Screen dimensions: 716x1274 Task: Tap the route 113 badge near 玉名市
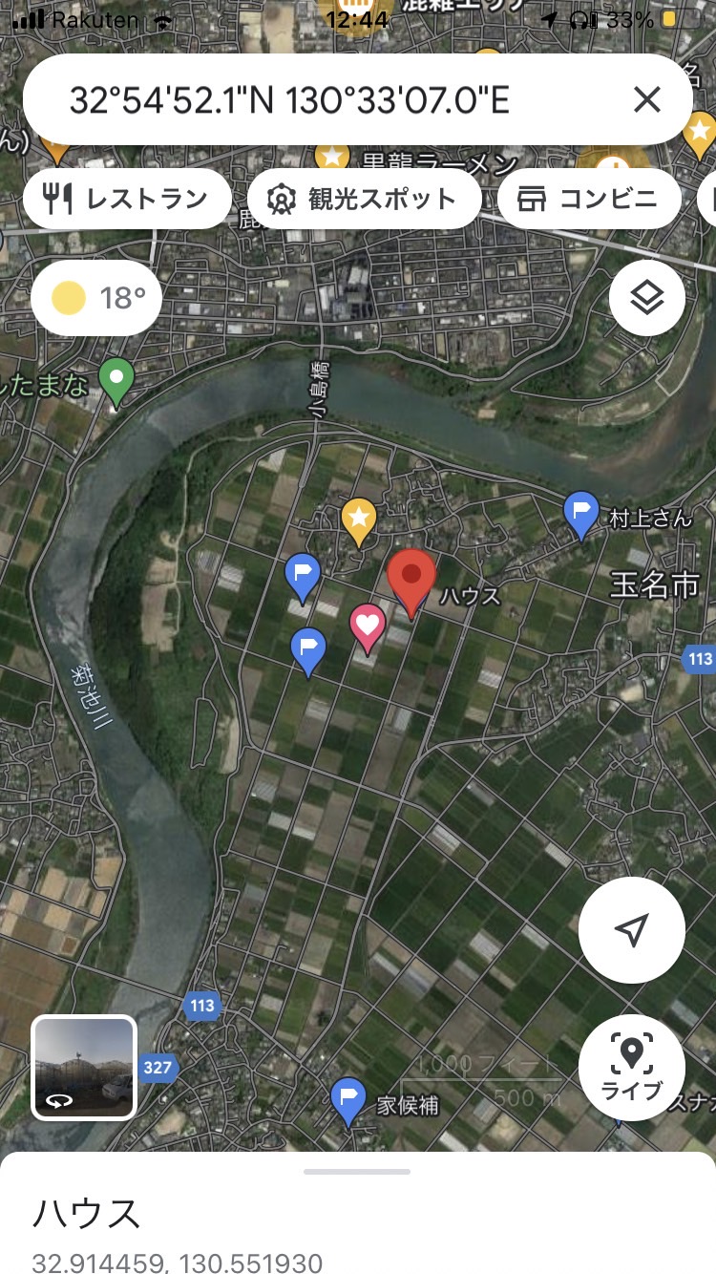tap(700, 659)
